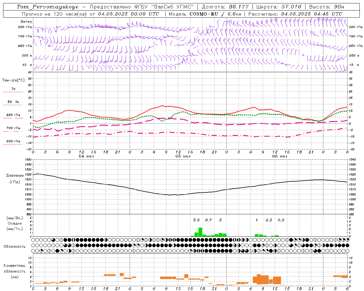Select the model label COSMO-RU / 6.6км

[x=216, y=14]
